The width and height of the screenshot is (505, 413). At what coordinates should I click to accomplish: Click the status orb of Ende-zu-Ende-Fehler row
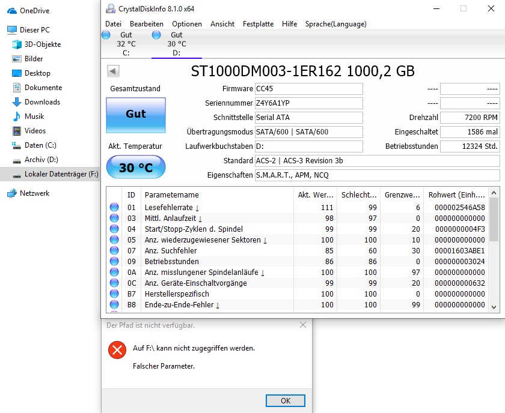(114, 304)
